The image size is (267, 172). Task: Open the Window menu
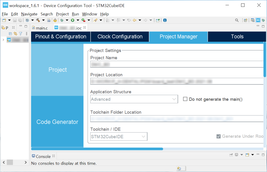[90, 14]
